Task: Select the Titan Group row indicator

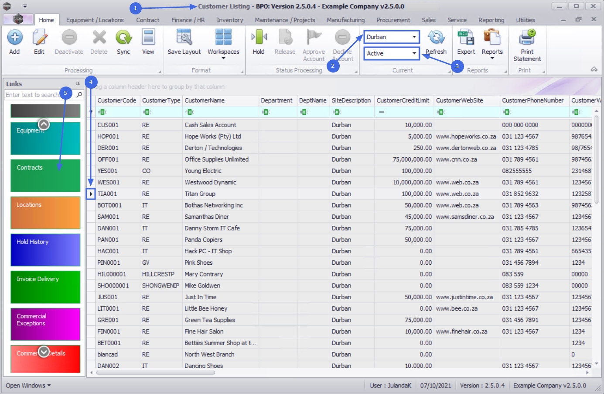Action: 91,194
